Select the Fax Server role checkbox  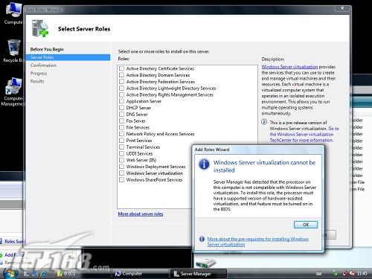pos(121,121)
